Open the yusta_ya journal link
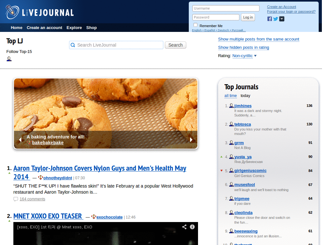Screen dimensions: 326x245 tap(243, 157)
